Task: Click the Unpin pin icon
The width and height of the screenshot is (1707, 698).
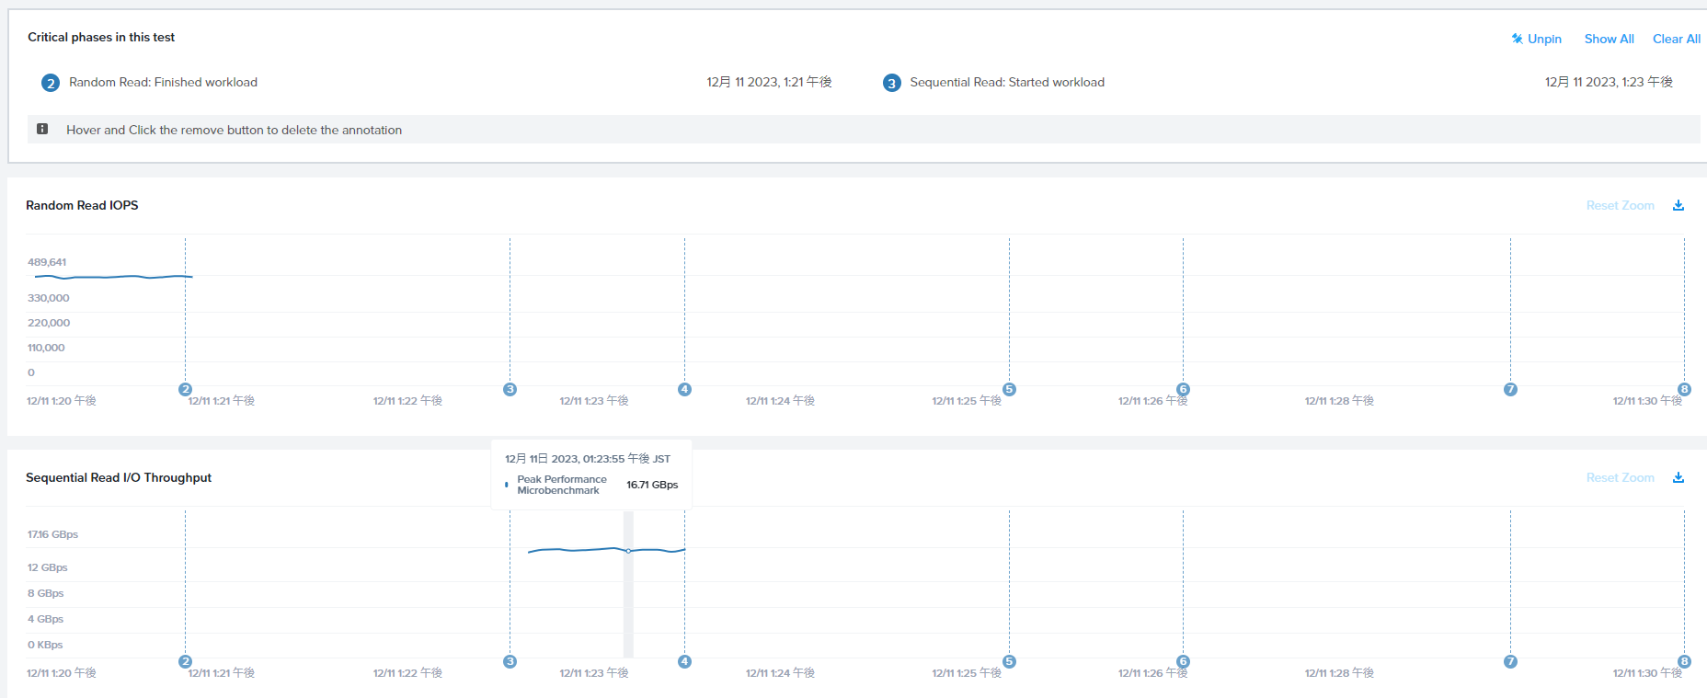Action: click(1517, 39)
